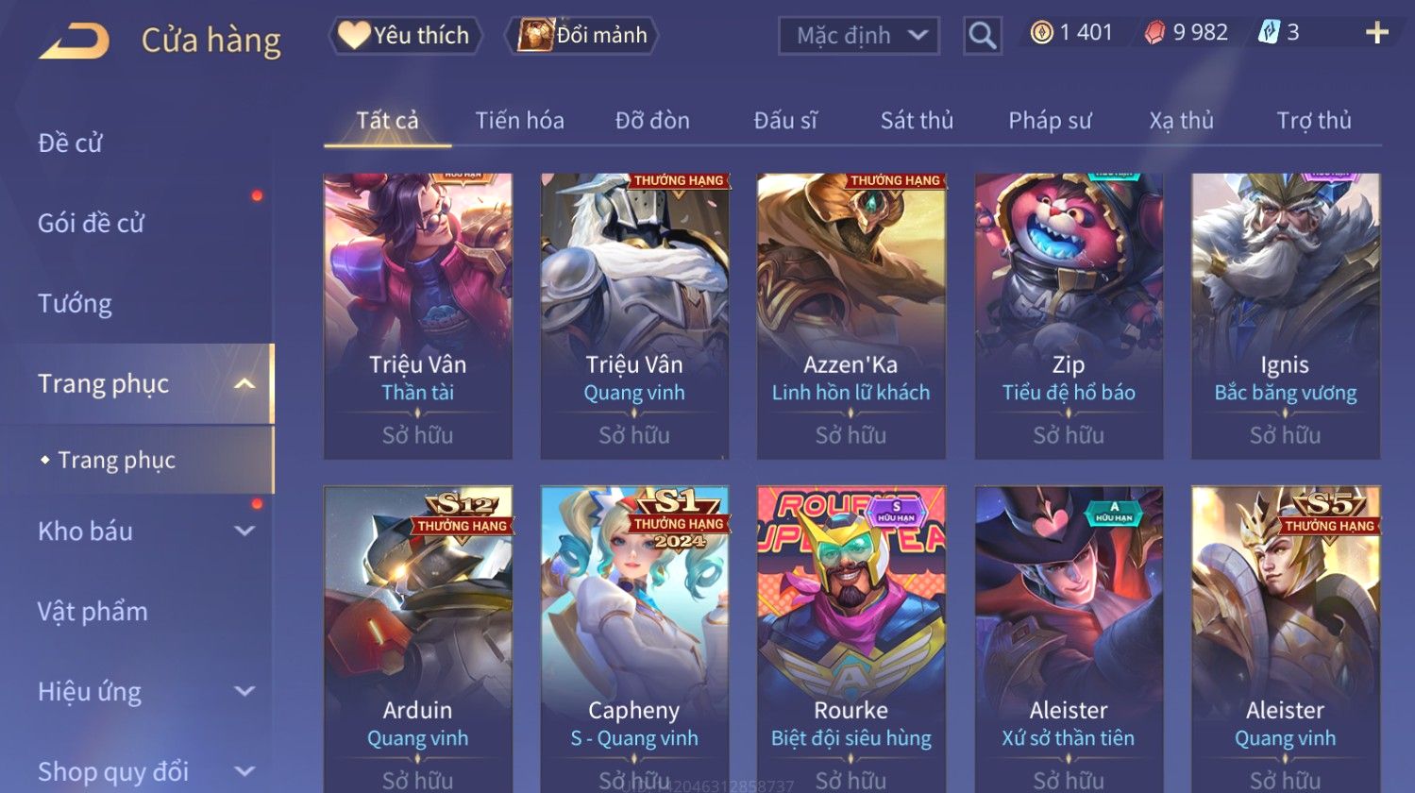Viewport: 1415px width, 793px height.
Task: Open search with the magnifier icon
Action: pos(982,36)
